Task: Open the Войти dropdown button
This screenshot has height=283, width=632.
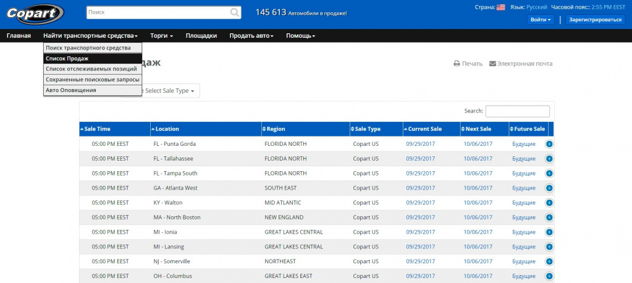Action: point(541,20)
